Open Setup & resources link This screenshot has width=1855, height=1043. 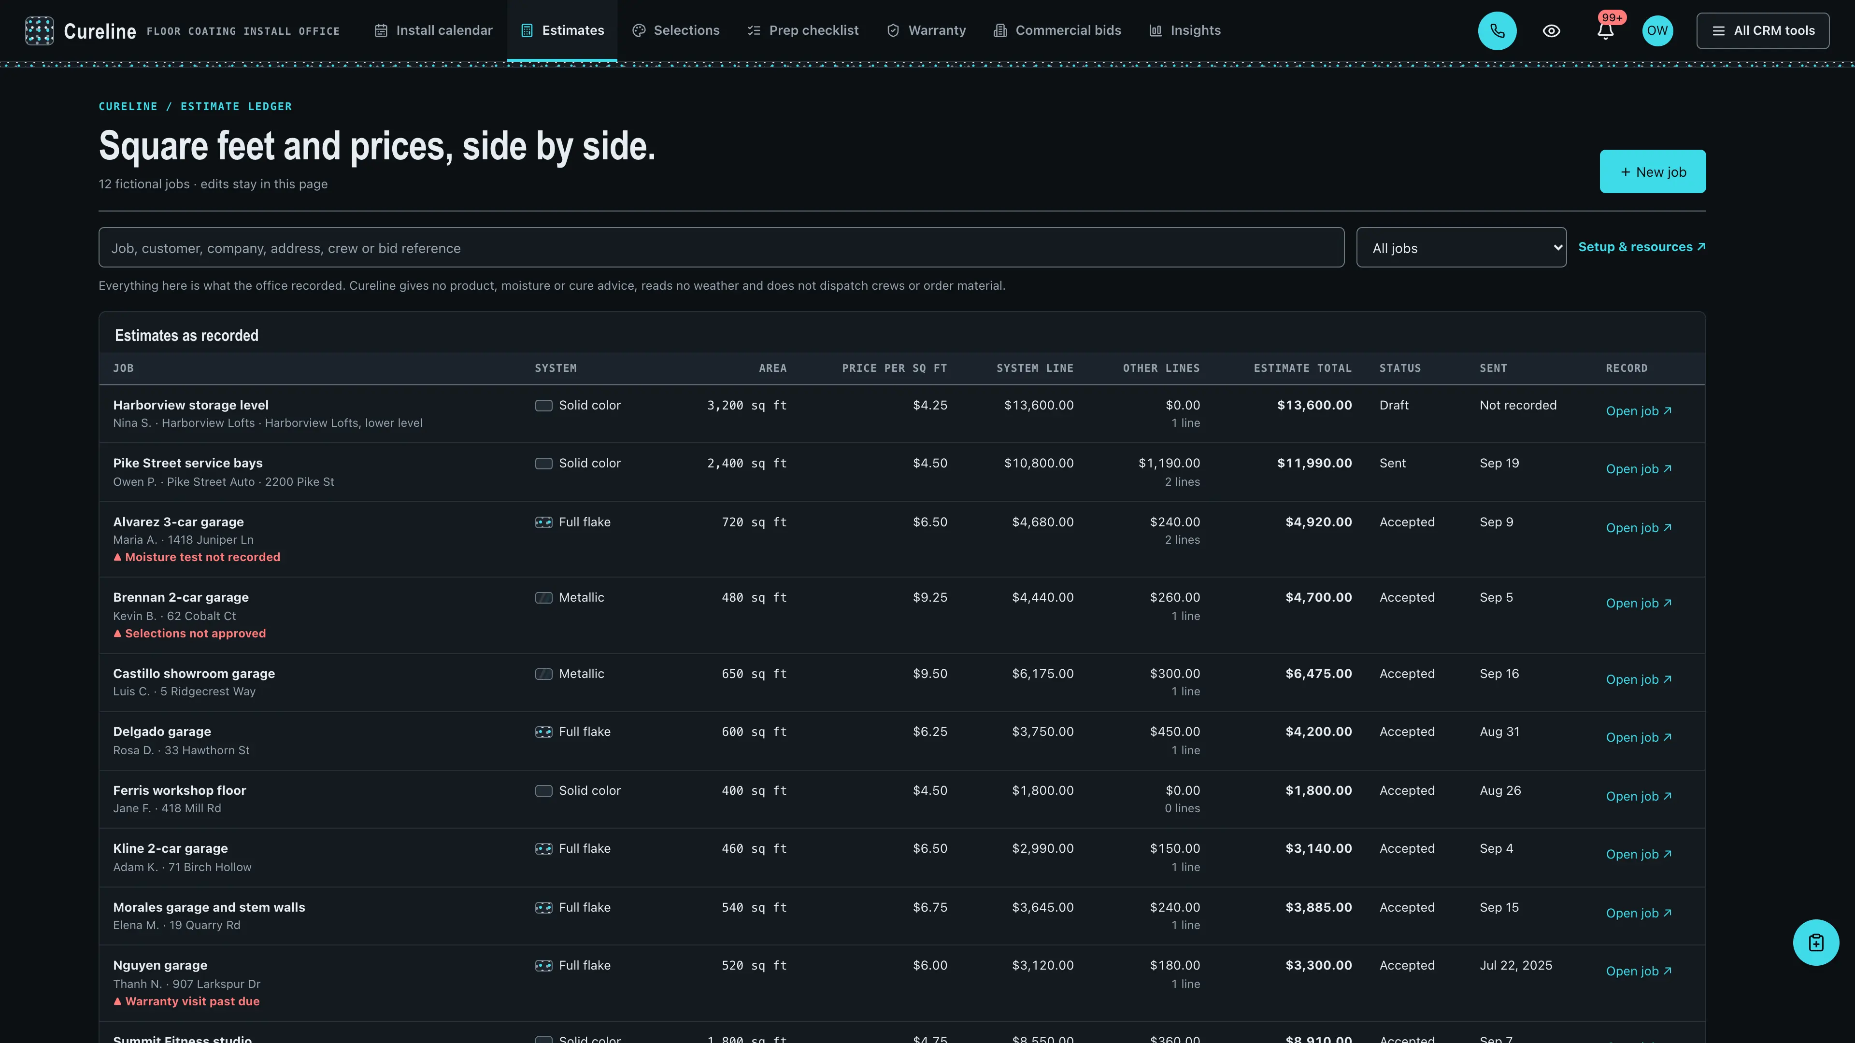click(1642, 247)
